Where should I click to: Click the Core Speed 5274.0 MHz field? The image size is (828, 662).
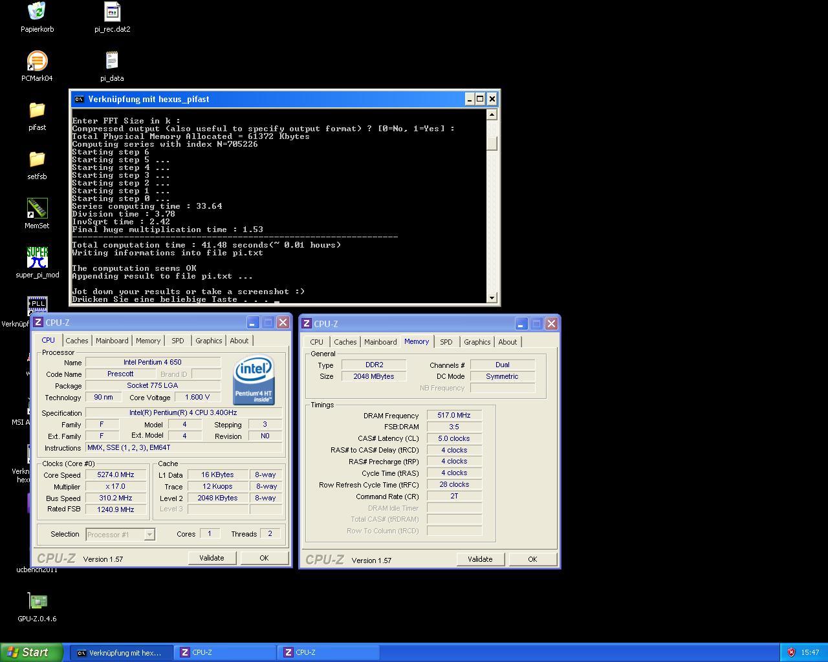coord(116,475)
